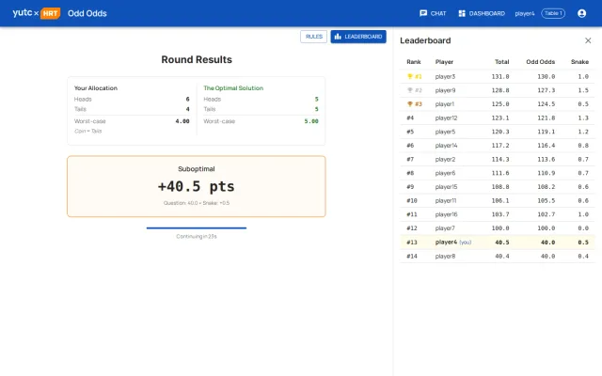The height and width of the screenshot is (376, 602).
Task: Click total score 123.1 for player12
Action: click(500, 118)
